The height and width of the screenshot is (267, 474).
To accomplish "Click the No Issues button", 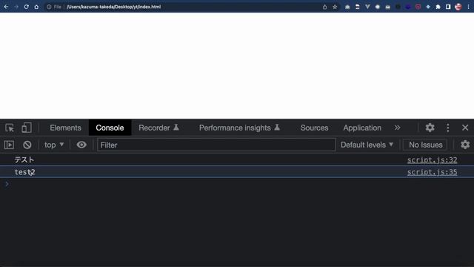I will click(425, 145).
